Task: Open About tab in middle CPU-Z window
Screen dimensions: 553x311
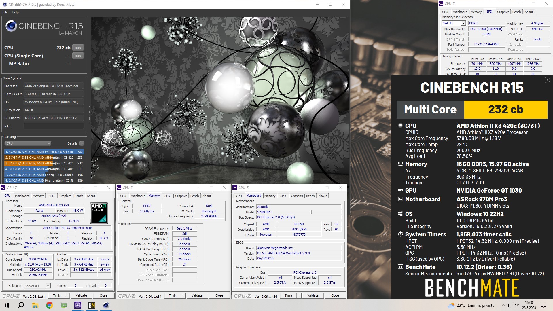Action: pos(207,196)
